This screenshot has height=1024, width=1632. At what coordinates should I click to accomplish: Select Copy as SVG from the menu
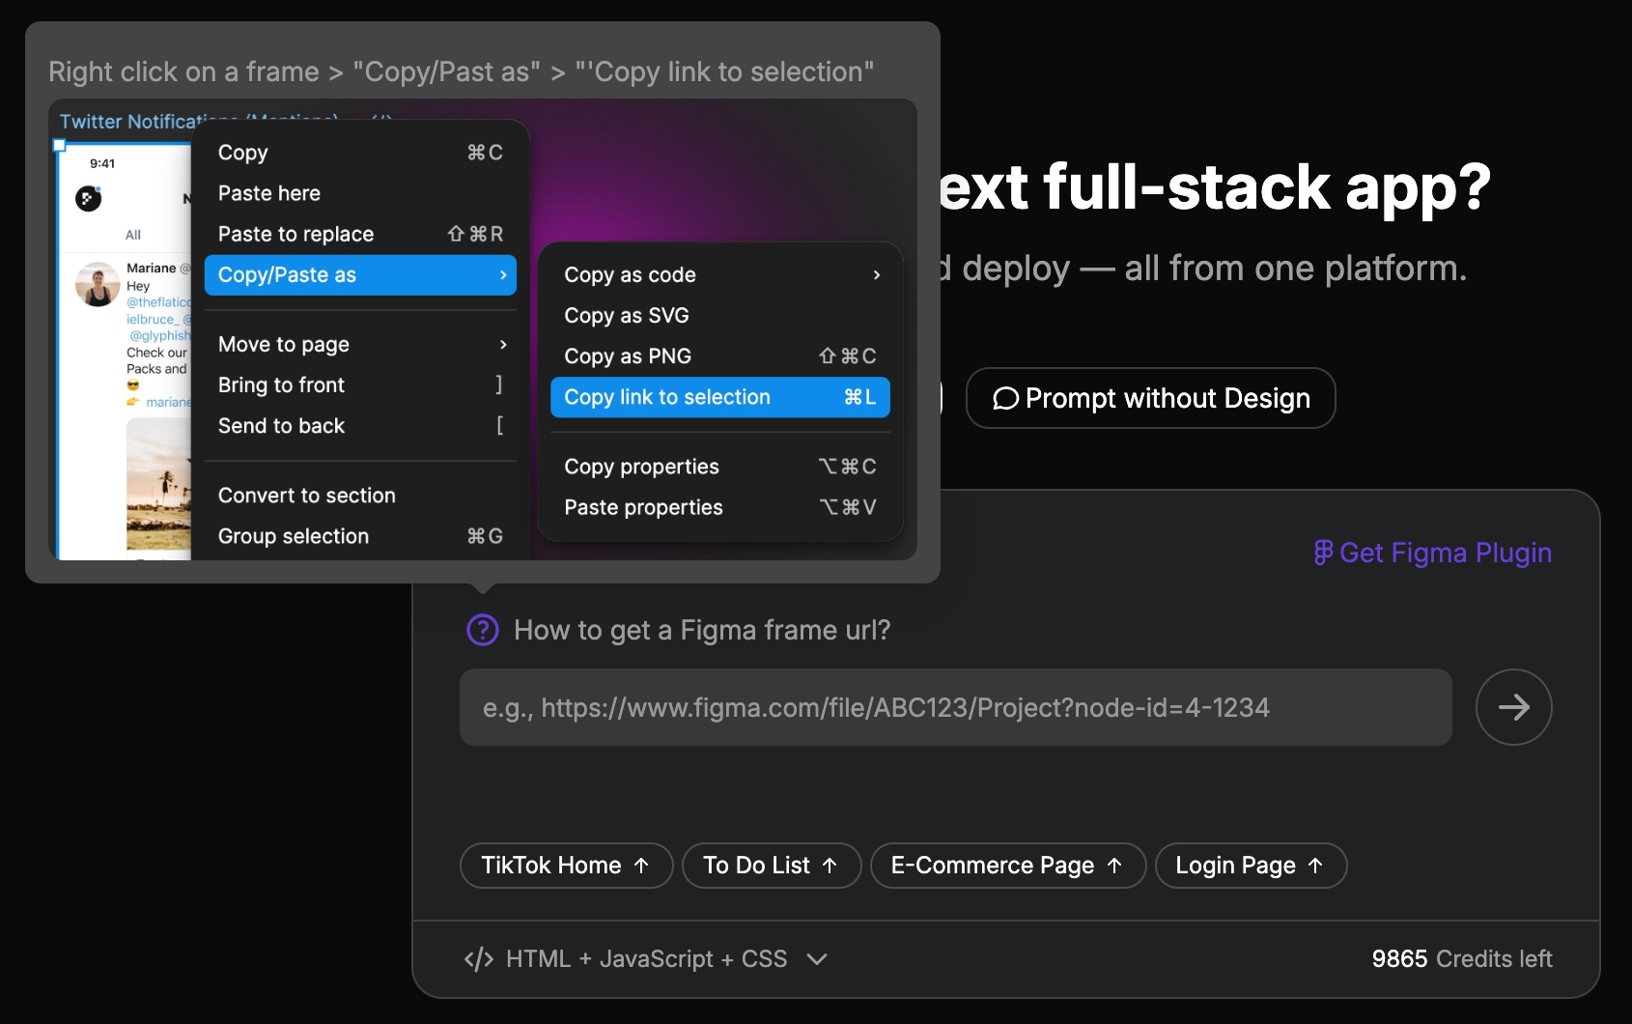point(627,315)
